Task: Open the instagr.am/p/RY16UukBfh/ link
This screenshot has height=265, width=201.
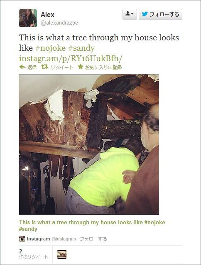Action: pos(70,59)
